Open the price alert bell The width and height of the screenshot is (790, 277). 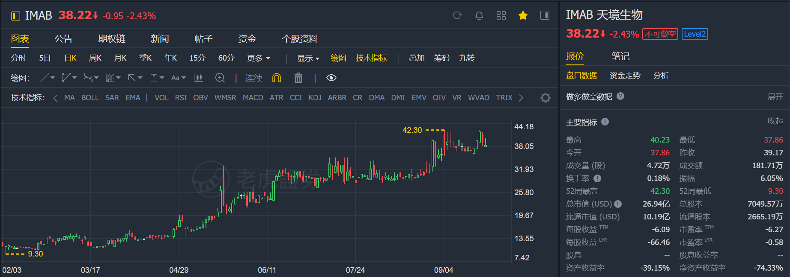coord(479,15)
